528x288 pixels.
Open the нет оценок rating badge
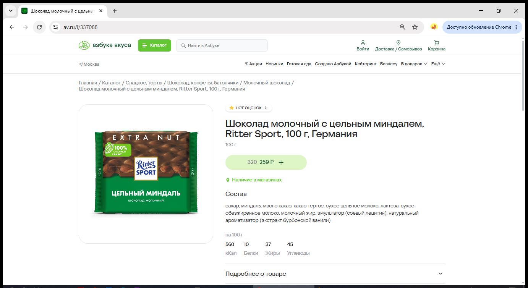click(x=249, y=108)
